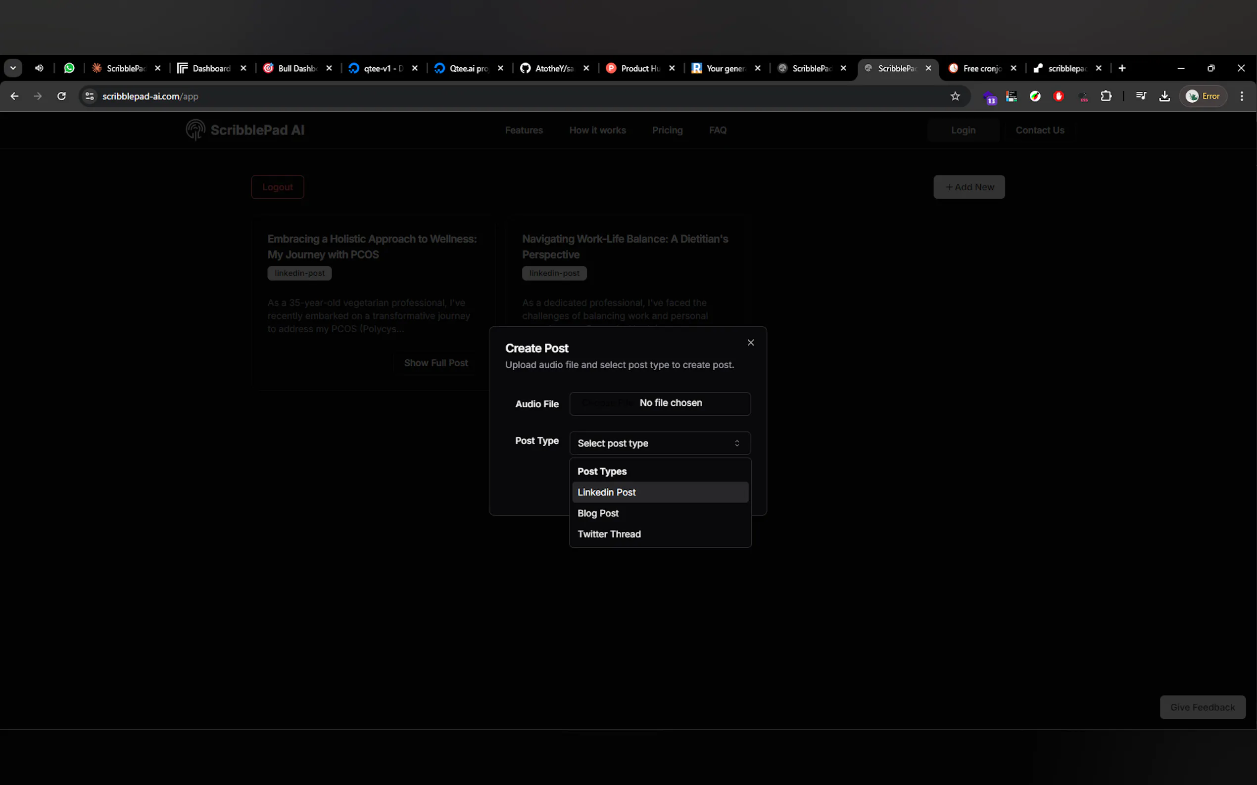The height and width of the screenshot is (785, 1257).
Task: Open a new browser tab
Action: tap(1122, 68)
